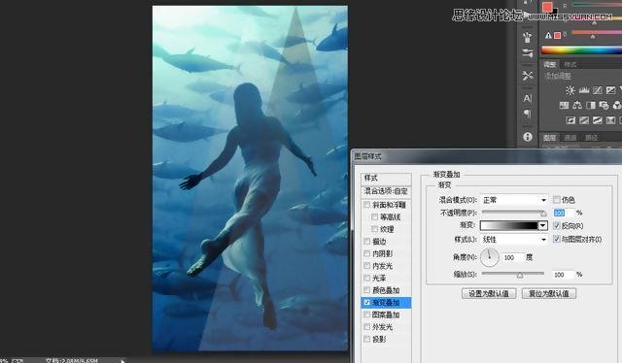Open 混合模式 blend mode dropdown
The height and width of the screenshot is (363, 622).
click(514, 200)
